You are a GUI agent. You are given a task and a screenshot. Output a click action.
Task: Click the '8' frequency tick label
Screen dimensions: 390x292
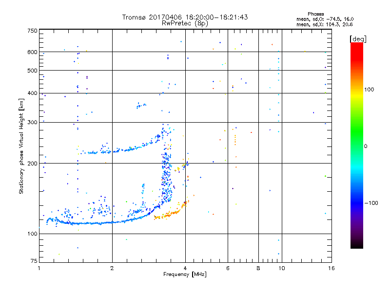[x=258, y=268]
